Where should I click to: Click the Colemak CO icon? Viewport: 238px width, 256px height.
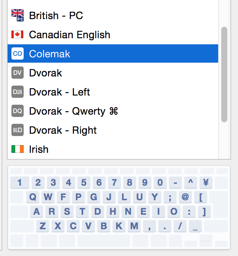tap(18, 54)
